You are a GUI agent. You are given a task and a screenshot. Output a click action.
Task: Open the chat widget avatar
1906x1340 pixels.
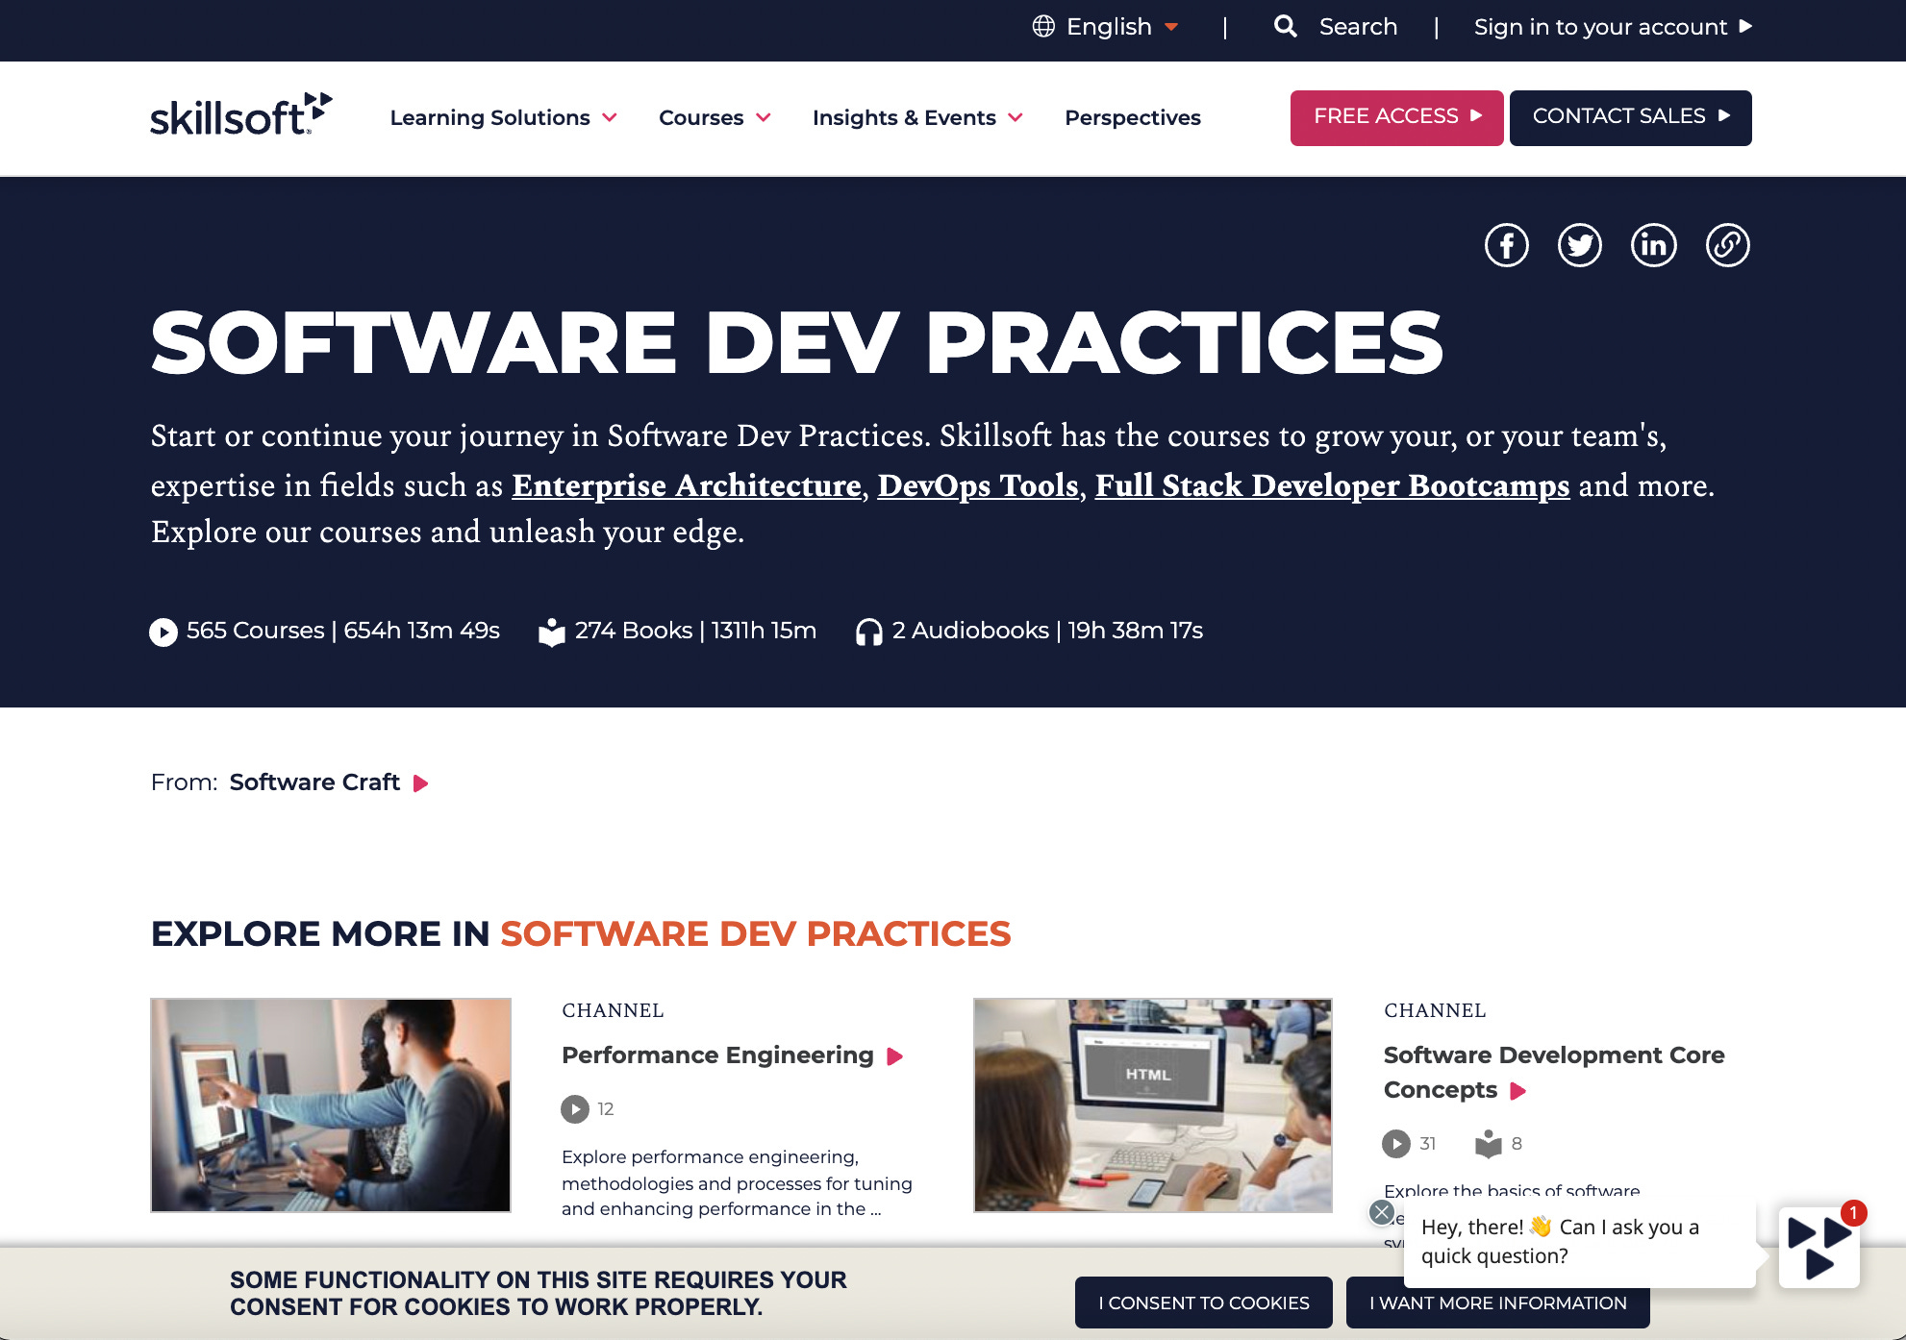coord(1818,1245)
